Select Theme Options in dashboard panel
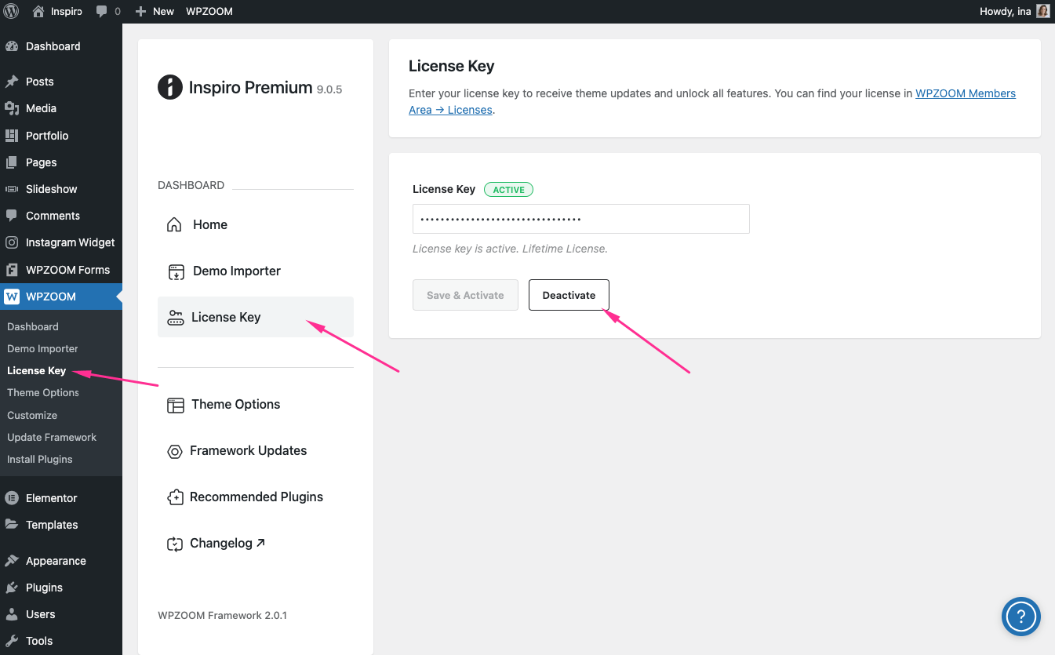This screenshot has width=1055, height=655. coord(235,404)
